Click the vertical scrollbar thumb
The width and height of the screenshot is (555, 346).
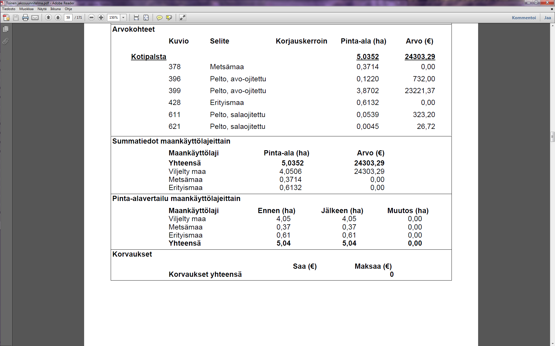coord(552,137)
